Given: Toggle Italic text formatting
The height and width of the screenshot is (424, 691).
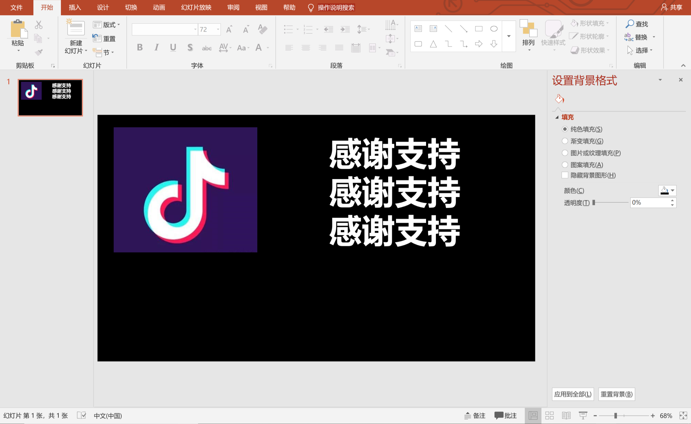Looking at the screenshot, I should [156, 47].
